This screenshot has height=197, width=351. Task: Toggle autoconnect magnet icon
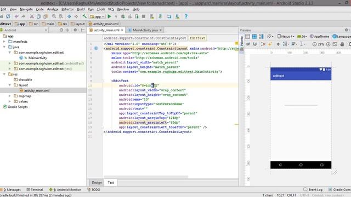pos(254,44)
